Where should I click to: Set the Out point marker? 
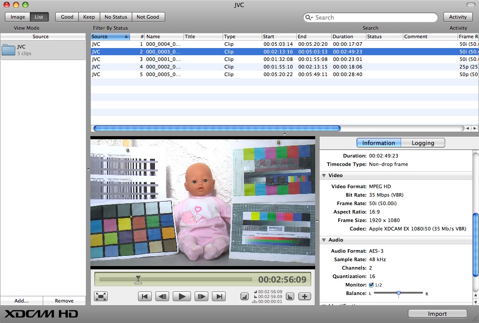point(290,296)
